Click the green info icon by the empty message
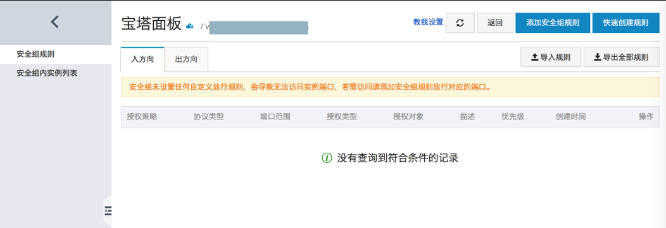 coord(326,158)
